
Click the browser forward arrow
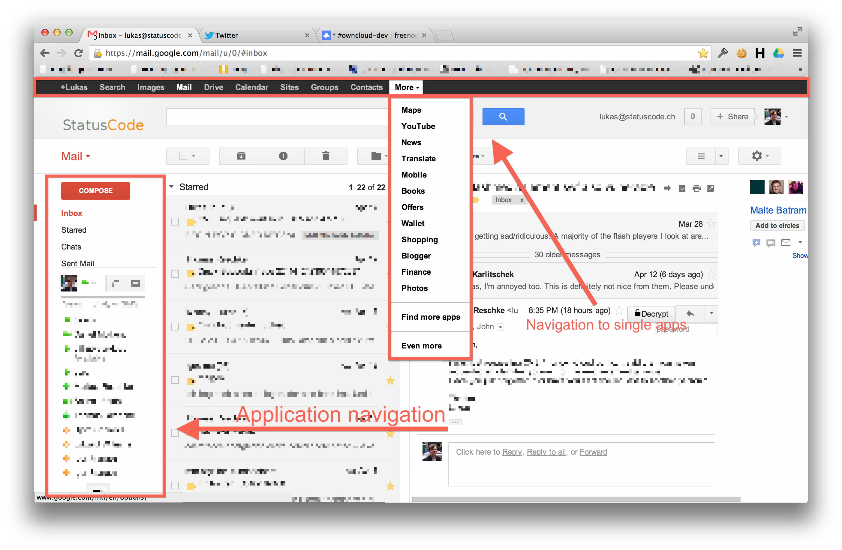(x=62, y=53)
